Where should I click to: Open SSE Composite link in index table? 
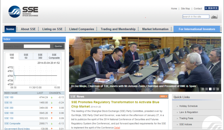tap(12, 123)
